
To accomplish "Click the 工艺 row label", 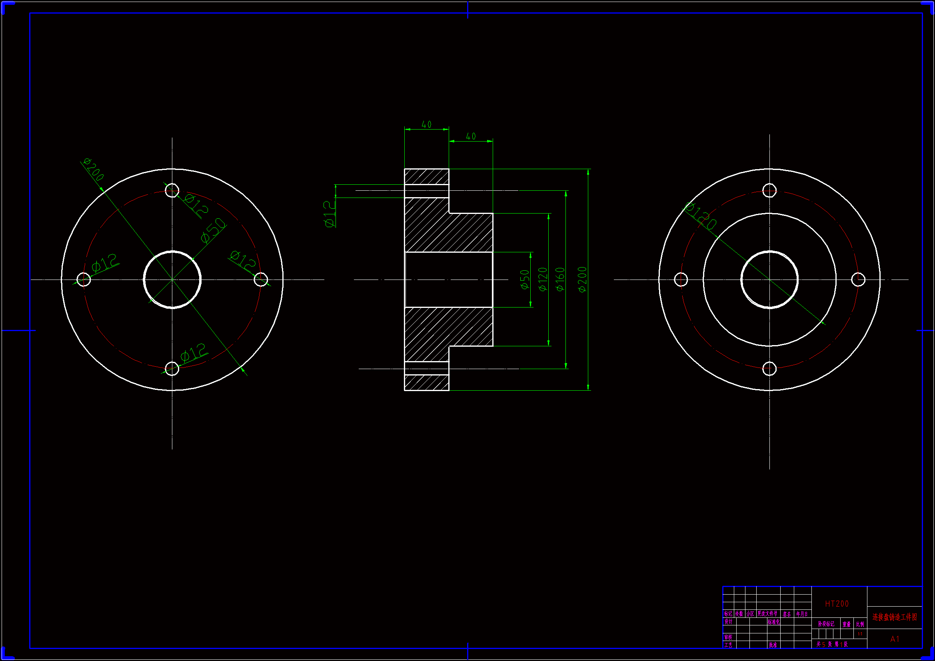I will click(728, 645).
